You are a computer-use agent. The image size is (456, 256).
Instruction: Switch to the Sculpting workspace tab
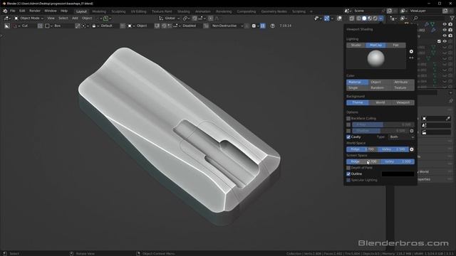[118, 11]
